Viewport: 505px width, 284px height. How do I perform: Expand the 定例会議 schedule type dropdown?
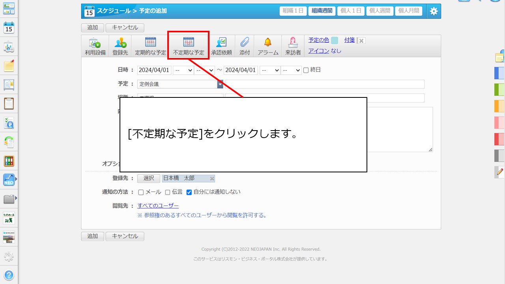click(220, 84)
